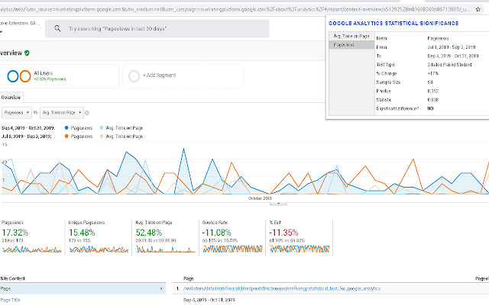Click the 'Sep 4, 2019 - Oct 31, 2019' chart legend label

pos(28,128)
